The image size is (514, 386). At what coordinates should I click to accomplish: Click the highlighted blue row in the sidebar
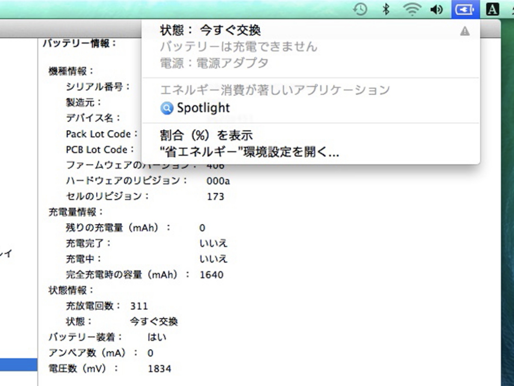tap(19, 365)
